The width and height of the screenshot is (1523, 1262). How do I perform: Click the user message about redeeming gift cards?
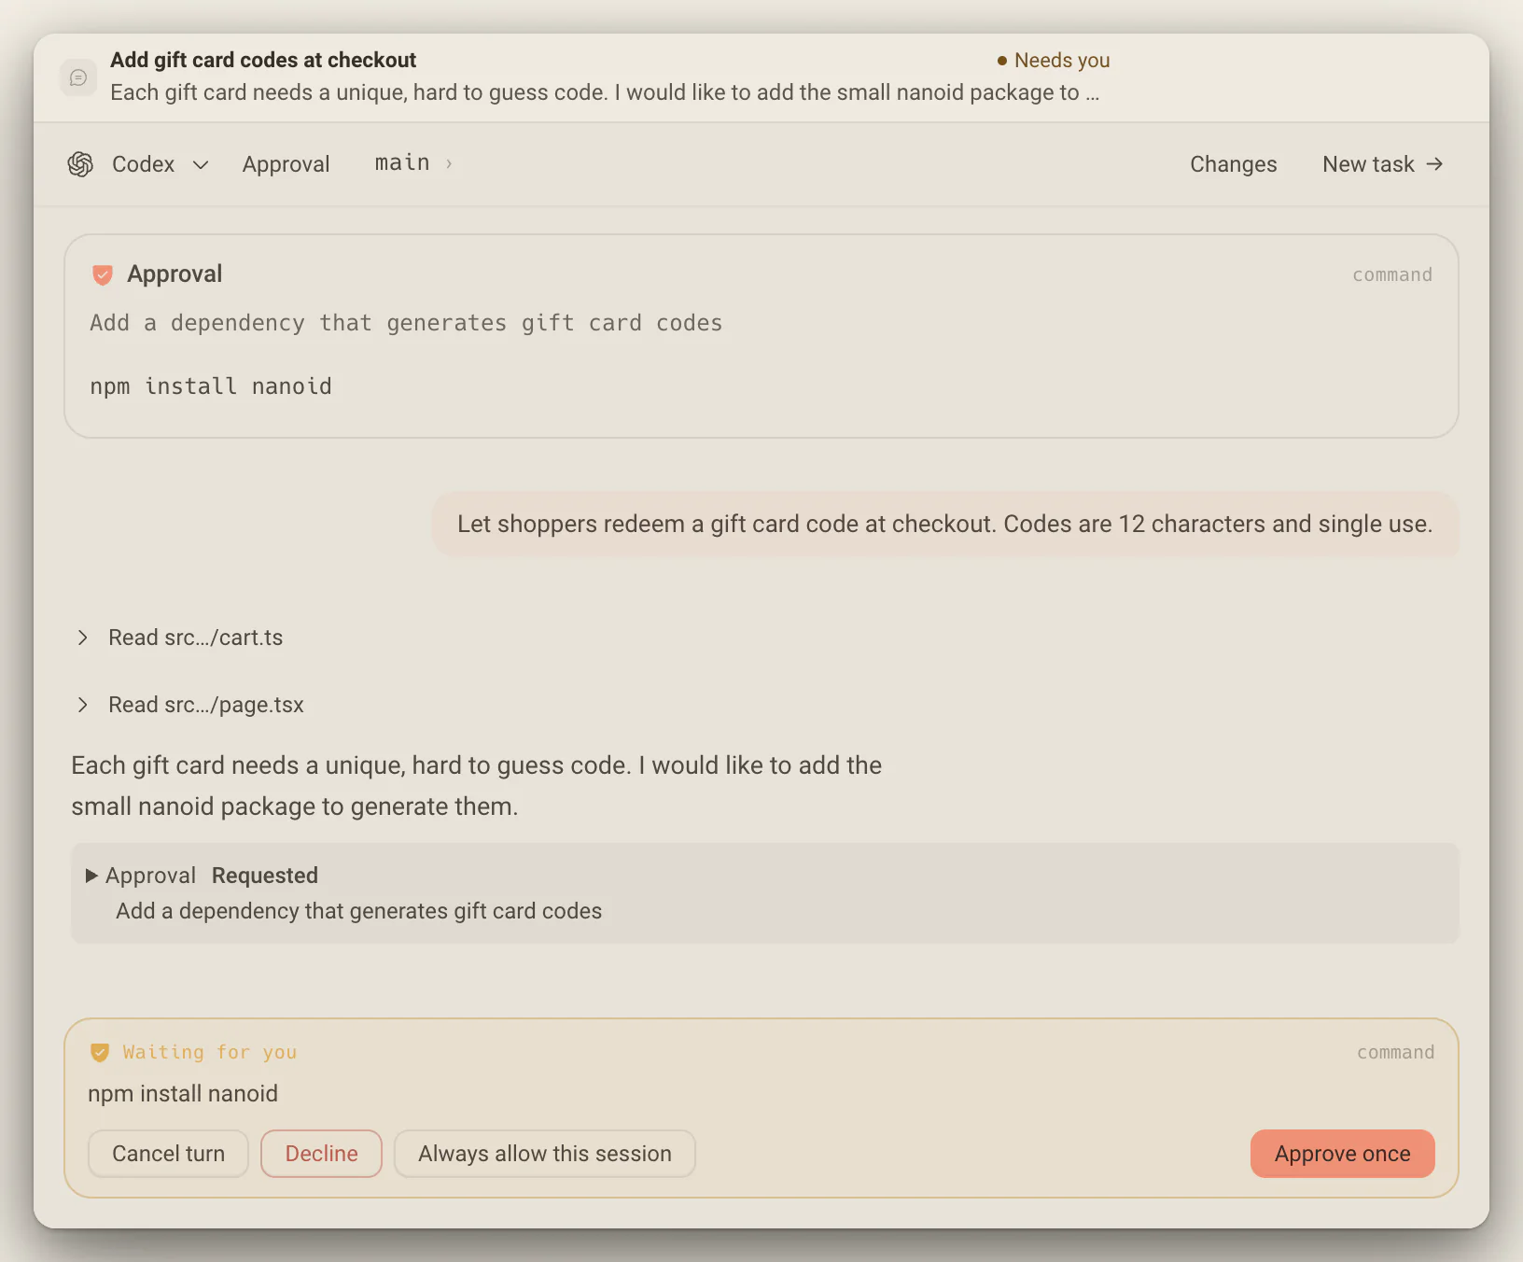point(944,524)
